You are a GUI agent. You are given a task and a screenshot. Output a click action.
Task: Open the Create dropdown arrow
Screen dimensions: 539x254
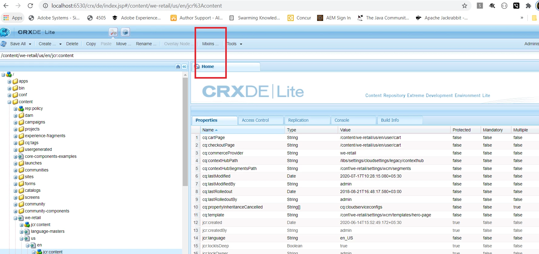pyautogui.click(x=60, y=44)
